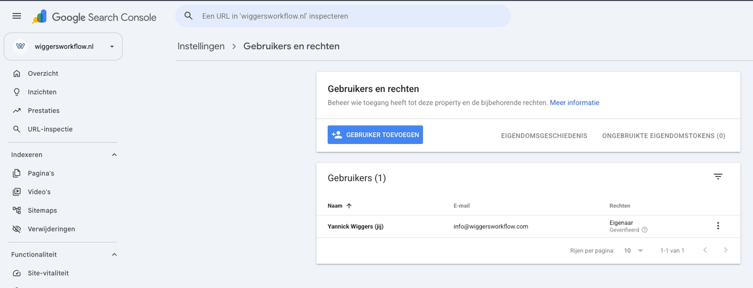Open Sitemaps in the sidebar
Image resolution: width=753 pixels, height=288 pixels.
[x=42, y=211]
